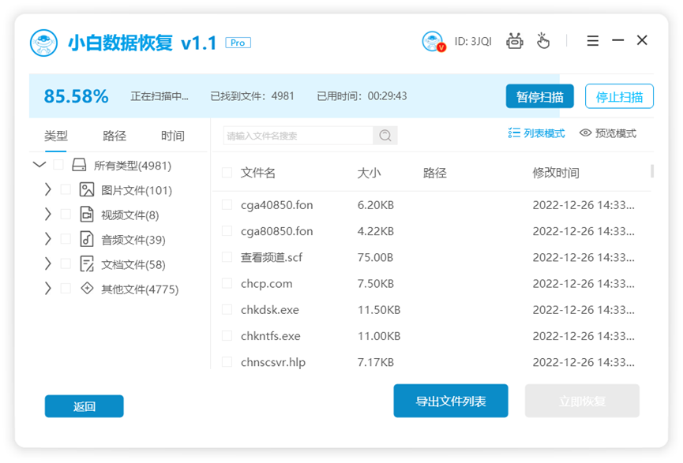Switch to the 时间 tab
The height and width of the screenshot is (463, 683).
tap(172, 136)
